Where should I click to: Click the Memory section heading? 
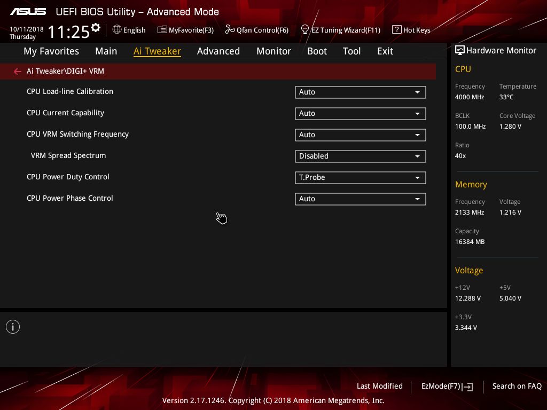471,184
